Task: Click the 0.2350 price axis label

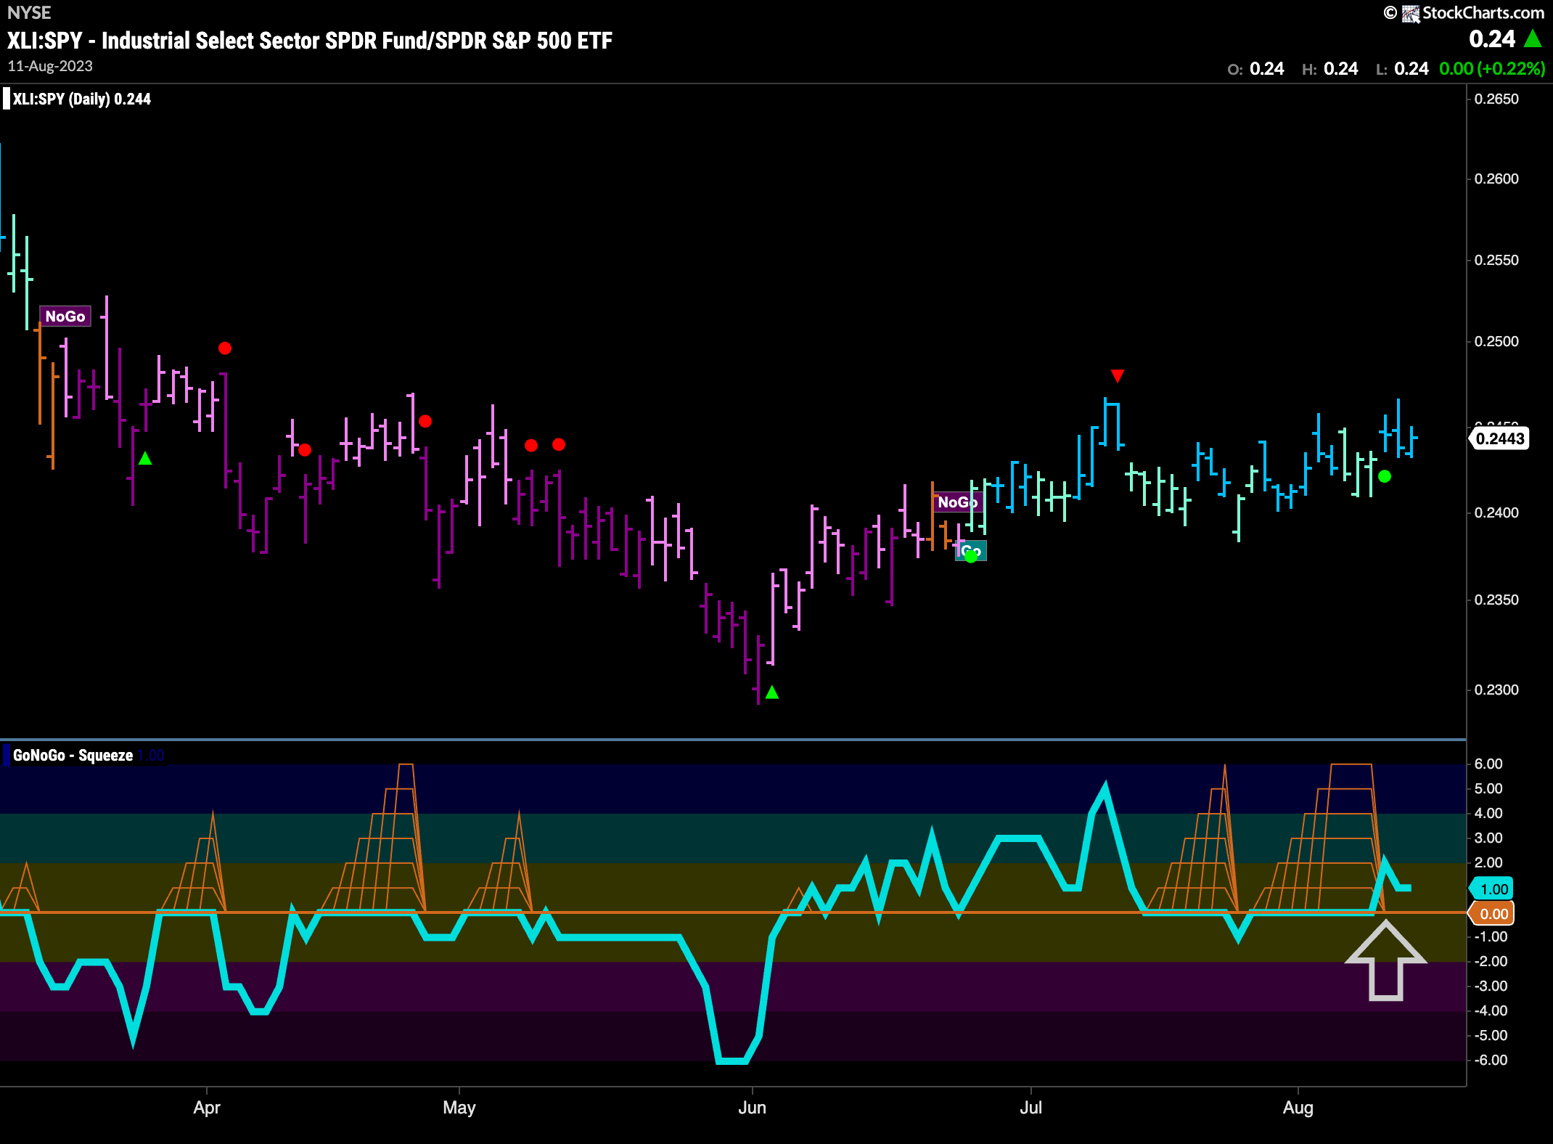Action: [1496, 600]
